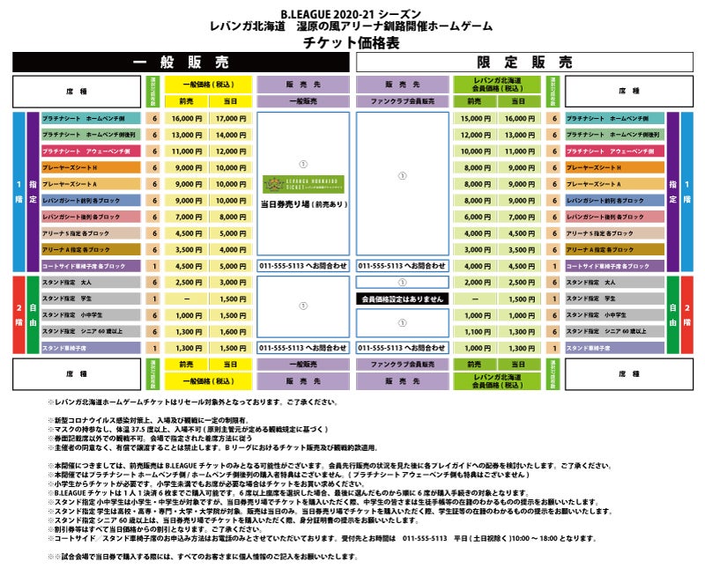Click the B.LEAGUE 2020-21 シーズン heading
This screenshot has height=568, width=705.
(x=352, y=12)
